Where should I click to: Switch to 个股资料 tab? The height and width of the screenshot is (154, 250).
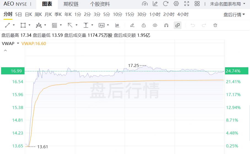coord(100,4)
